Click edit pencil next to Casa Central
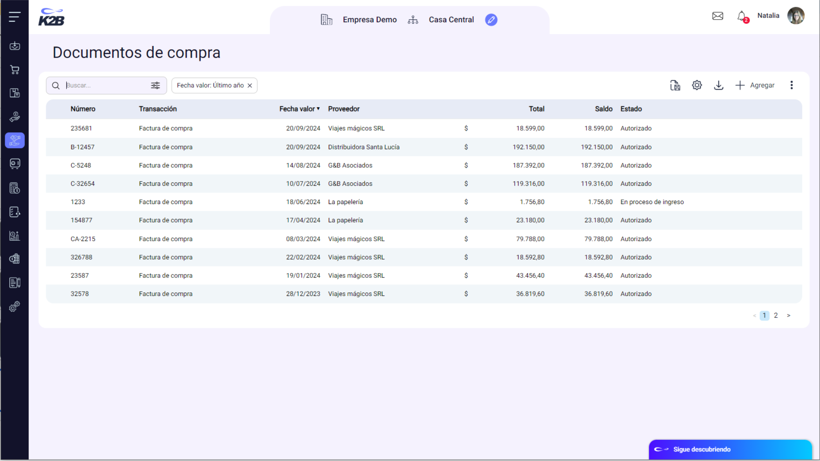 pos(491,20)
